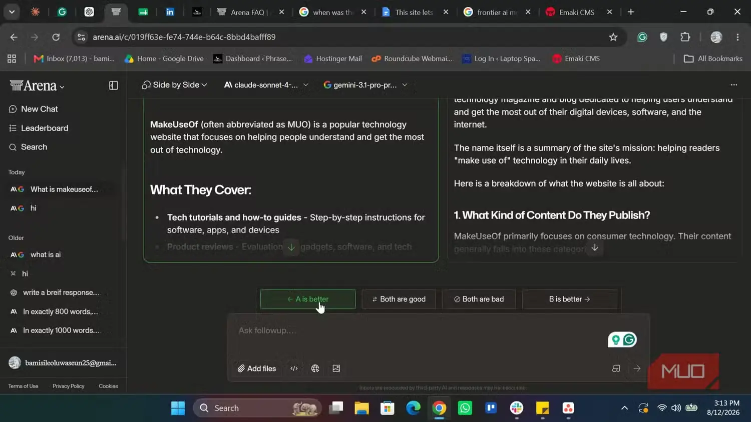Bookmark this page with star icon
751x422 pixels.
pos(613,37)
